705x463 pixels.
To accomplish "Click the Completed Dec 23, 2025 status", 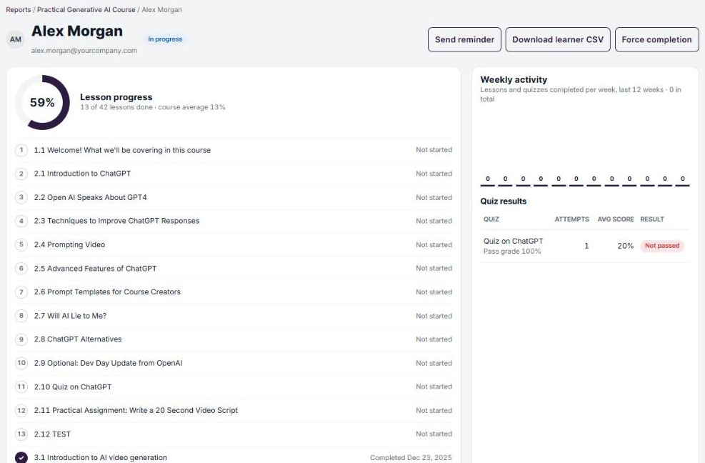I will (x=411, y=457).
